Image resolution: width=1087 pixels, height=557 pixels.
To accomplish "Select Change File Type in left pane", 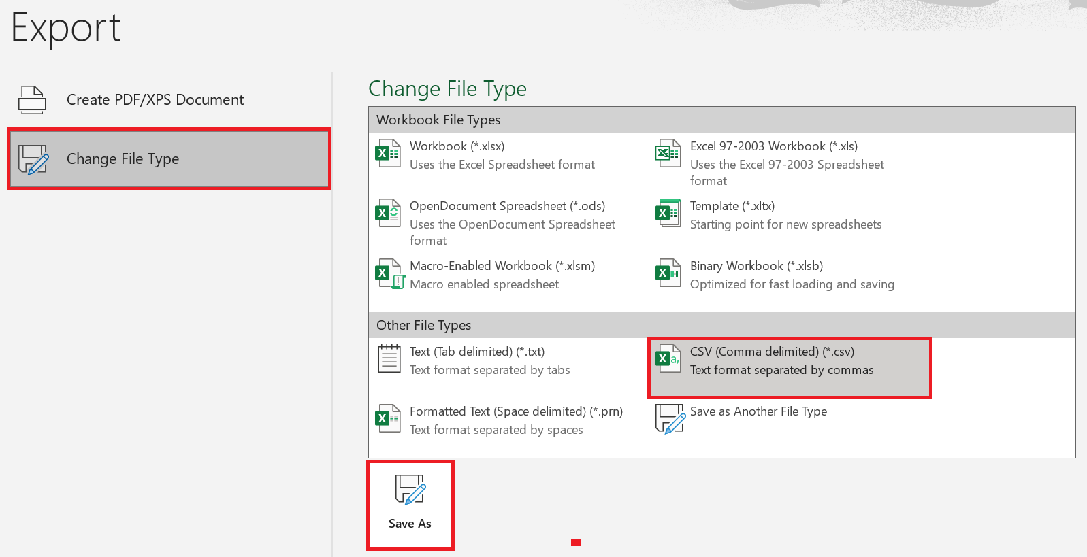I will click(123, 159).
